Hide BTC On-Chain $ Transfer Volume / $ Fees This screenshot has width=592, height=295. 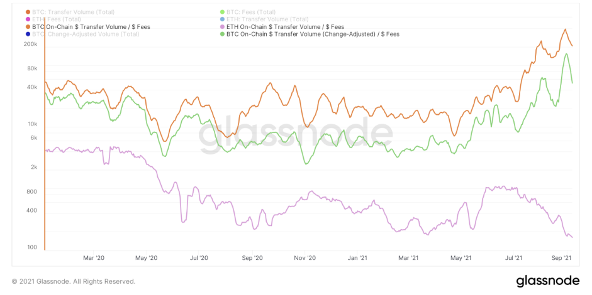pyautogui.click(x=91, y=27)
